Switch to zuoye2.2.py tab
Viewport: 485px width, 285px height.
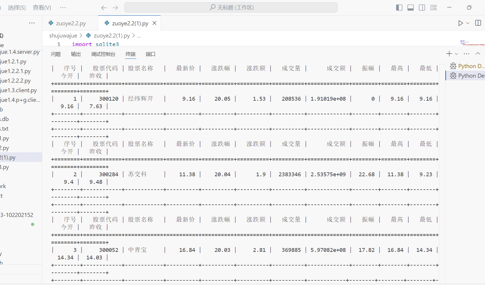click(x=70, y=23)
